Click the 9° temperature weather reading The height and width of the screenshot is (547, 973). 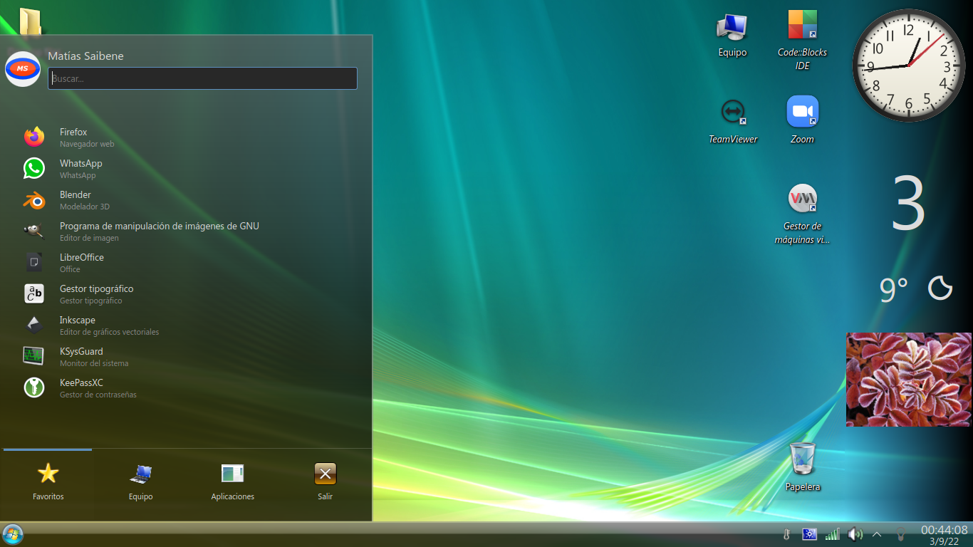(894, 289)
